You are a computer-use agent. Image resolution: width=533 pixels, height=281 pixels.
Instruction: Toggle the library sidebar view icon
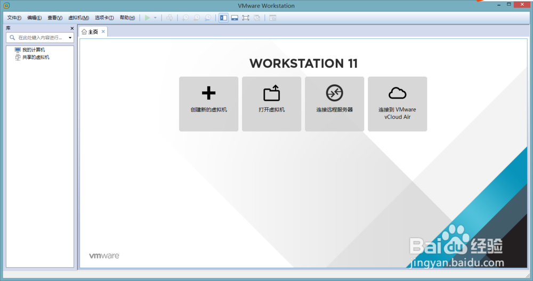tap(223, 18)
